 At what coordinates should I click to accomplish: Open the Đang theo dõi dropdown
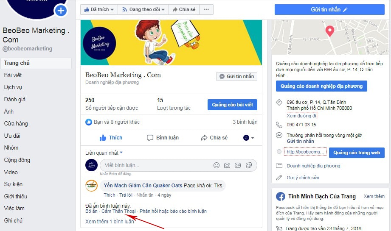click(x=143, y=9)
